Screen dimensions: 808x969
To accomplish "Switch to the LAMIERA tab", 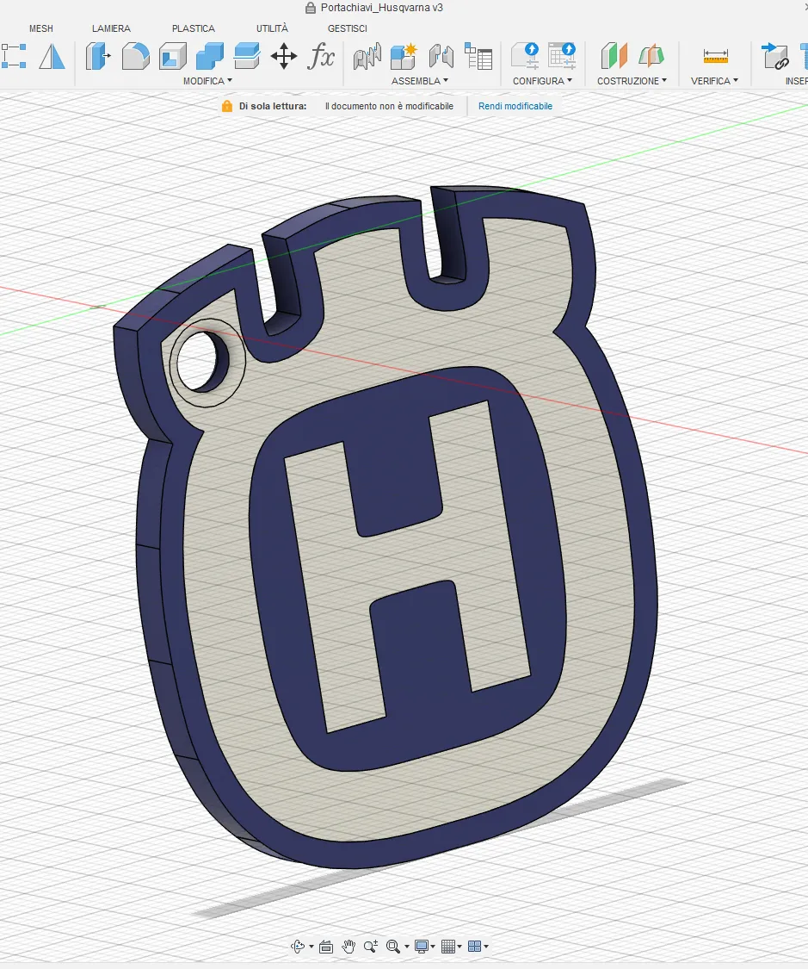I will [x=111, y=28].
